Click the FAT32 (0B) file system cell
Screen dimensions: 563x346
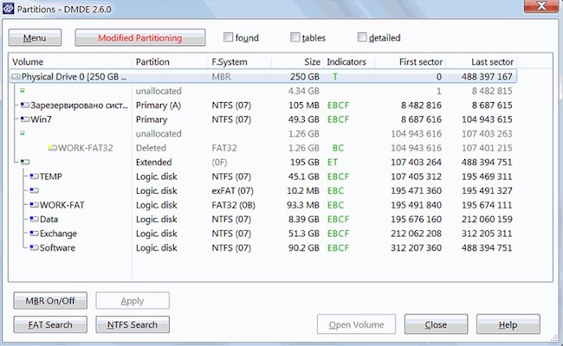coord(233,205)
